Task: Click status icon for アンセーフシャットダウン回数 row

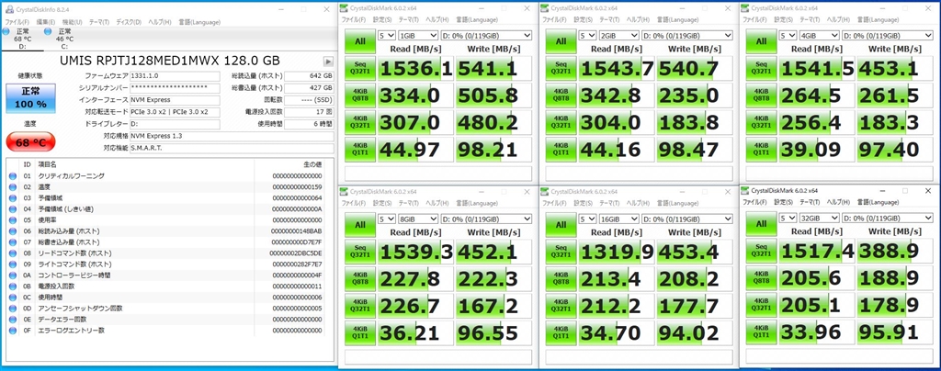Action: click(13, 308)
